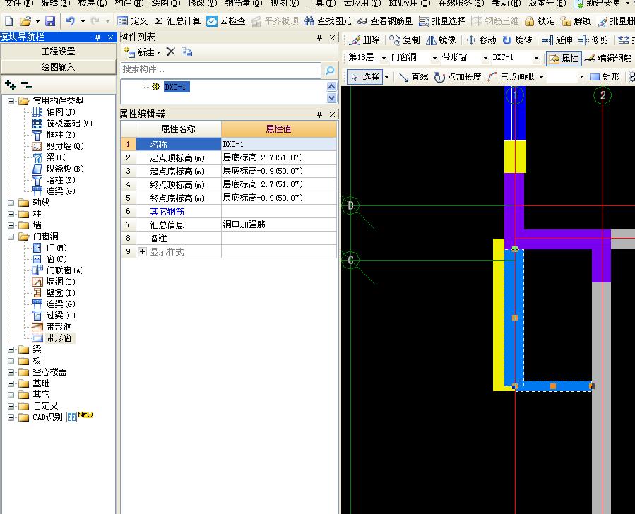Click expand-all plus icon in navigator
The image size is (635, 514).
11,85
